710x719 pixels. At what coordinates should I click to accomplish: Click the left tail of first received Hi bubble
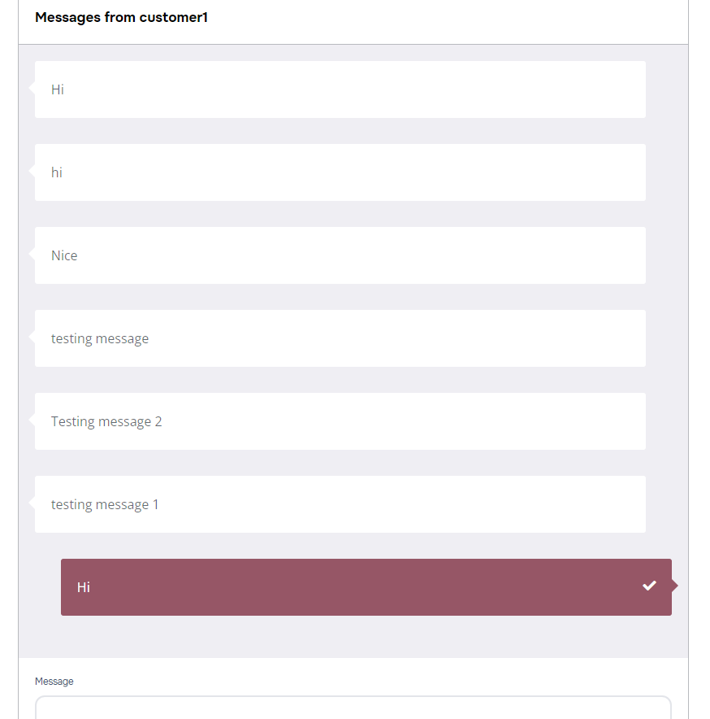pos(32,88)
